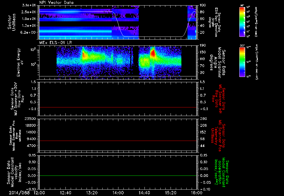Click the 100 degree tick on sun elevation axis
The height and width of the screenshot is (196, 284).
203,5
